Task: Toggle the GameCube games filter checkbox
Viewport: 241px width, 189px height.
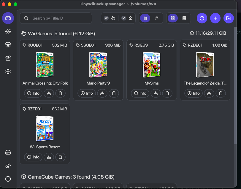Action: pos(124,18)
